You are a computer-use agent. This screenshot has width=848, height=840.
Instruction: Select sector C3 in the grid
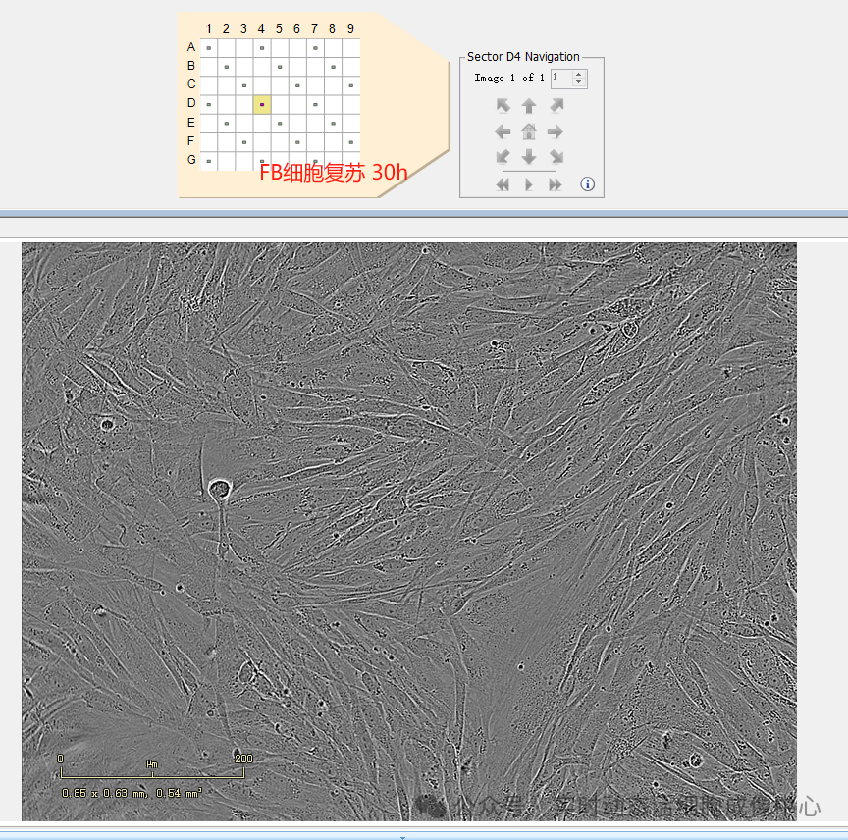(x=244, y=85)
